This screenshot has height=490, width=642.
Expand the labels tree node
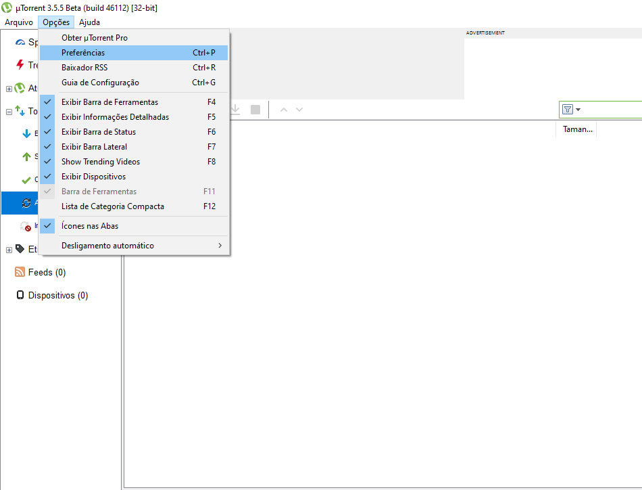[x=9, y=250]
